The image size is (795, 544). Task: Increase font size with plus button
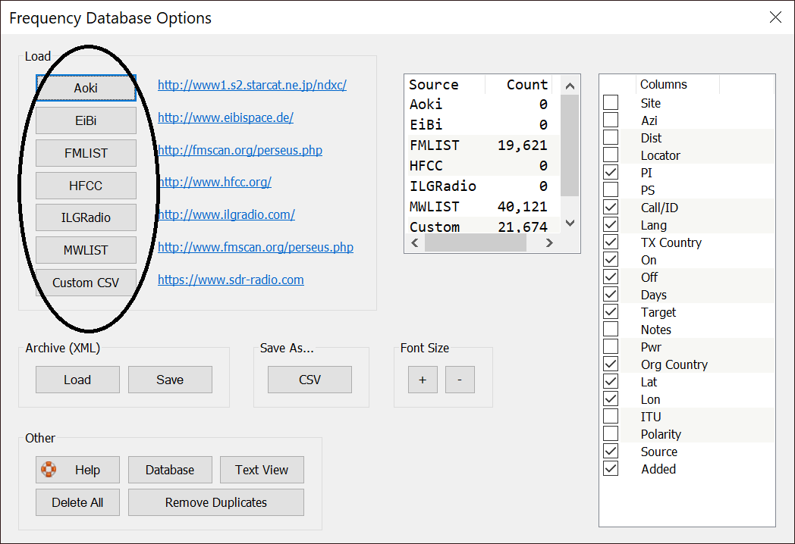tap(423, 380)
